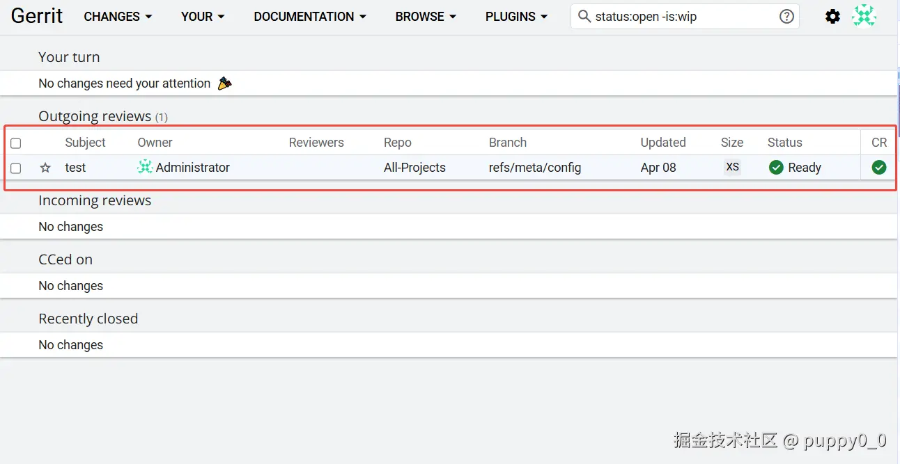Star the test change
This screenshot has height=464, width=900.
click(x=45, y=168)
